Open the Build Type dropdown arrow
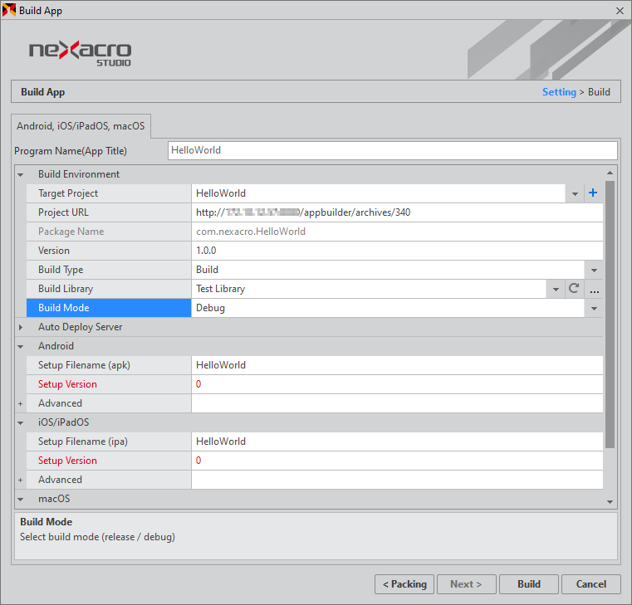The image size is (632, 605). pos(594,270)
